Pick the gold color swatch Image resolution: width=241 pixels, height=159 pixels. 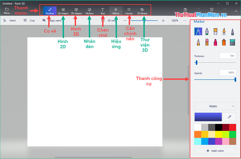(x=205, y=134)
